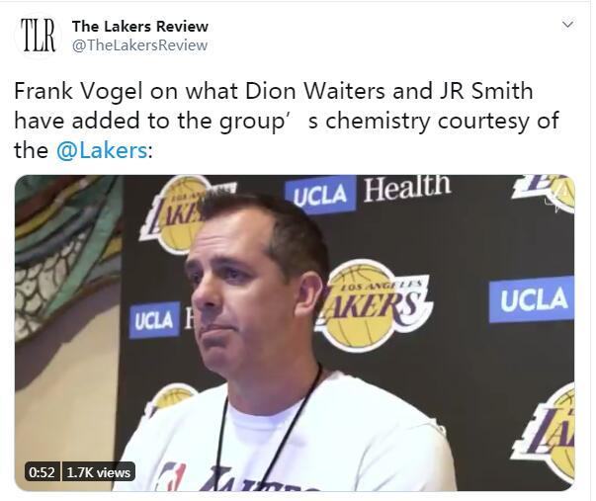Viewport: 596px width, 501px height.
Task: Click the blue UCLA logo left of speaker
Action: [x=154, y=320]
